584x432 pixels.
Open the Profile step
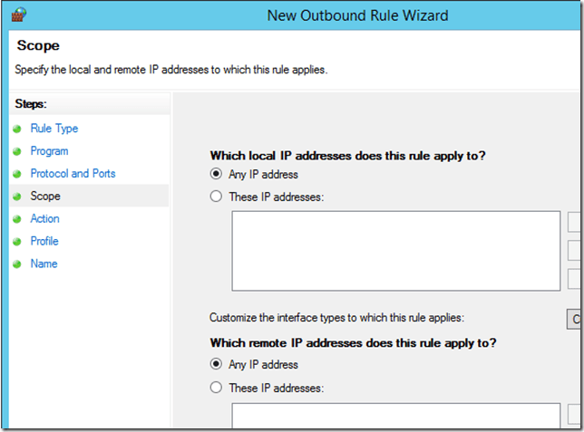pos(44,242)
